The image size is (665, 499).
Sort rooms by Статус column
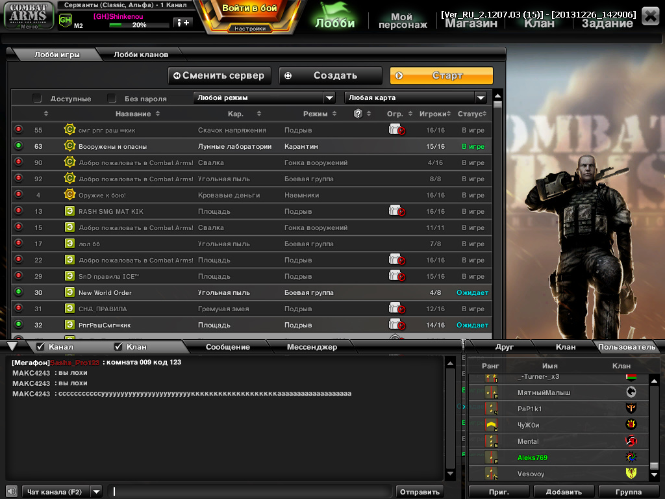click(472, 114)
